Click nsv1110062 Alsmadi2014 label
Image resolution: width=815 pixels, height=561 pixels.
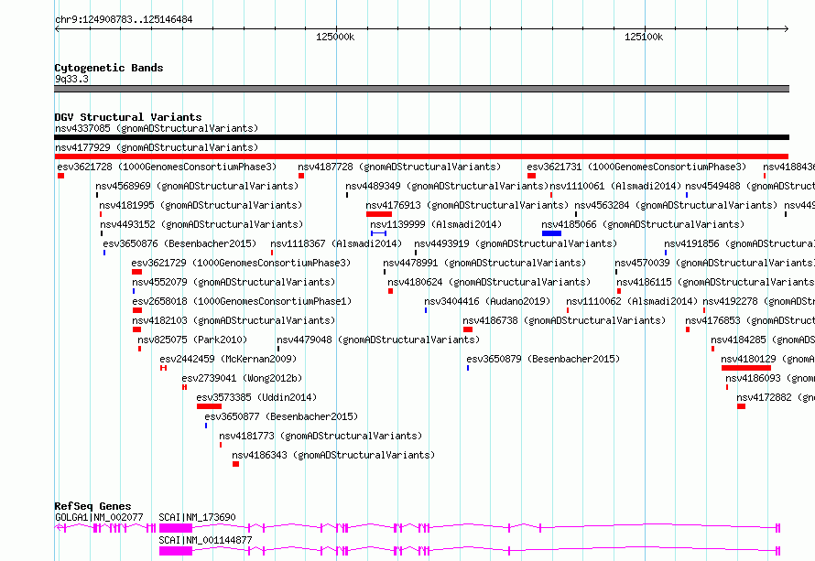tap(632, 301)
